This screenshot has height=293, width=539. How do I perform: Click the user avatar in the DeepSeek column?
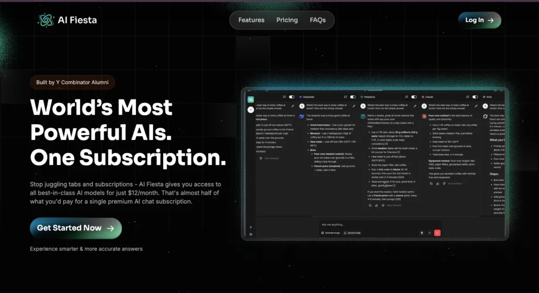point(302,106)
